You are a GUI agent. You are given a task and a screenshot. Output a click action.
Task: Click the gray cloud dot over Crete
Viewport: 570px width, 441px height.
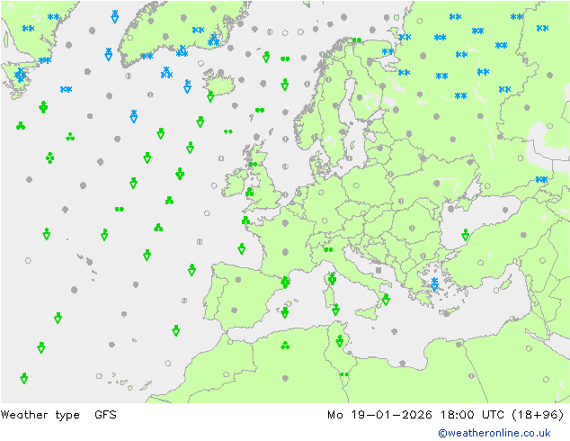(x=446, y=313)
